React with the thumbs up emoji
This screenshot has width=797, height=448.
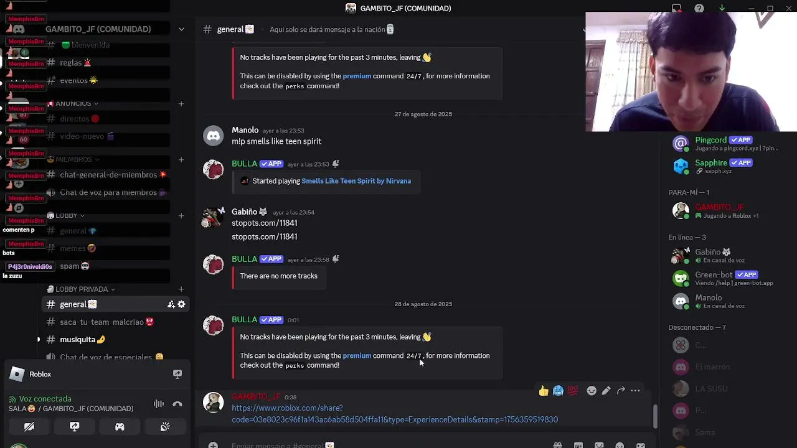click(x=544, y=391)
